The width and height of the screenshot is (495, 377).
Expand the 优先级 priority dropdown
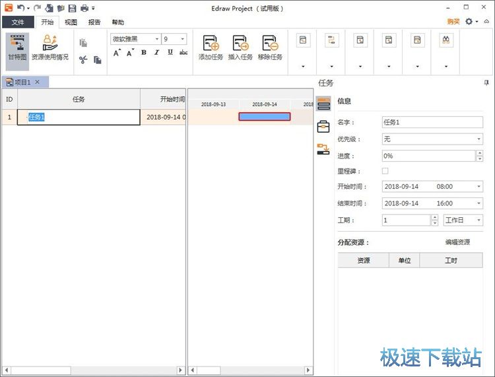pyautogui.click(x=432, y=139)
